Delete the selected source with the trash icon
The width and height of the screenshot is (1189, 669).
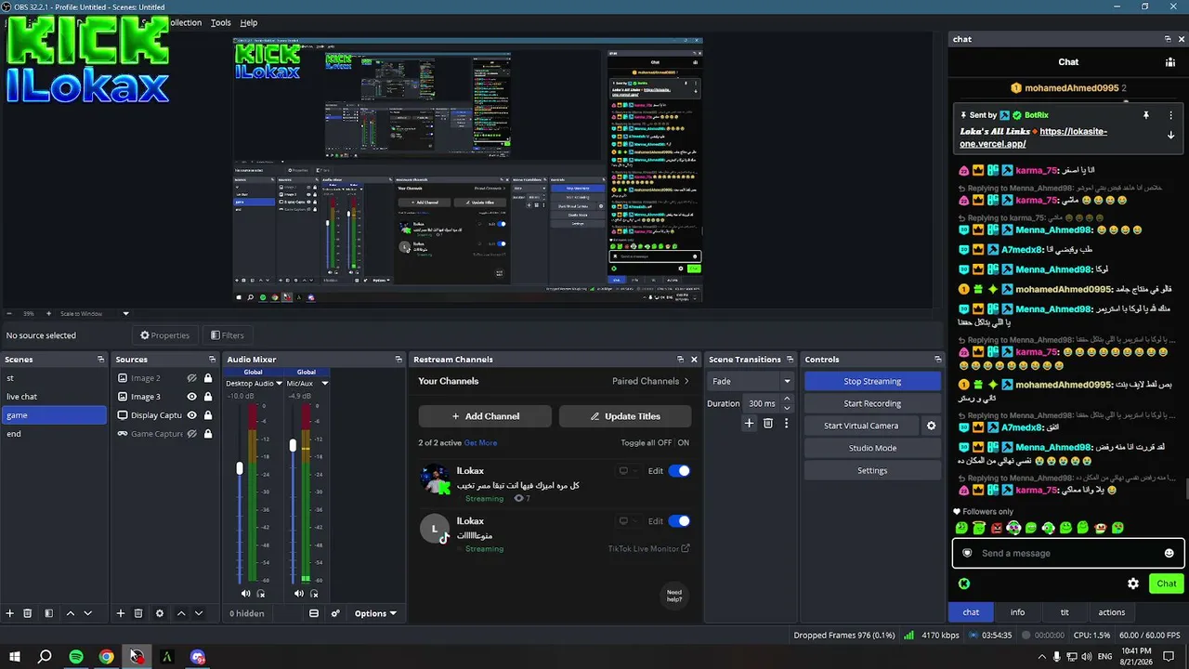(138, 613)
